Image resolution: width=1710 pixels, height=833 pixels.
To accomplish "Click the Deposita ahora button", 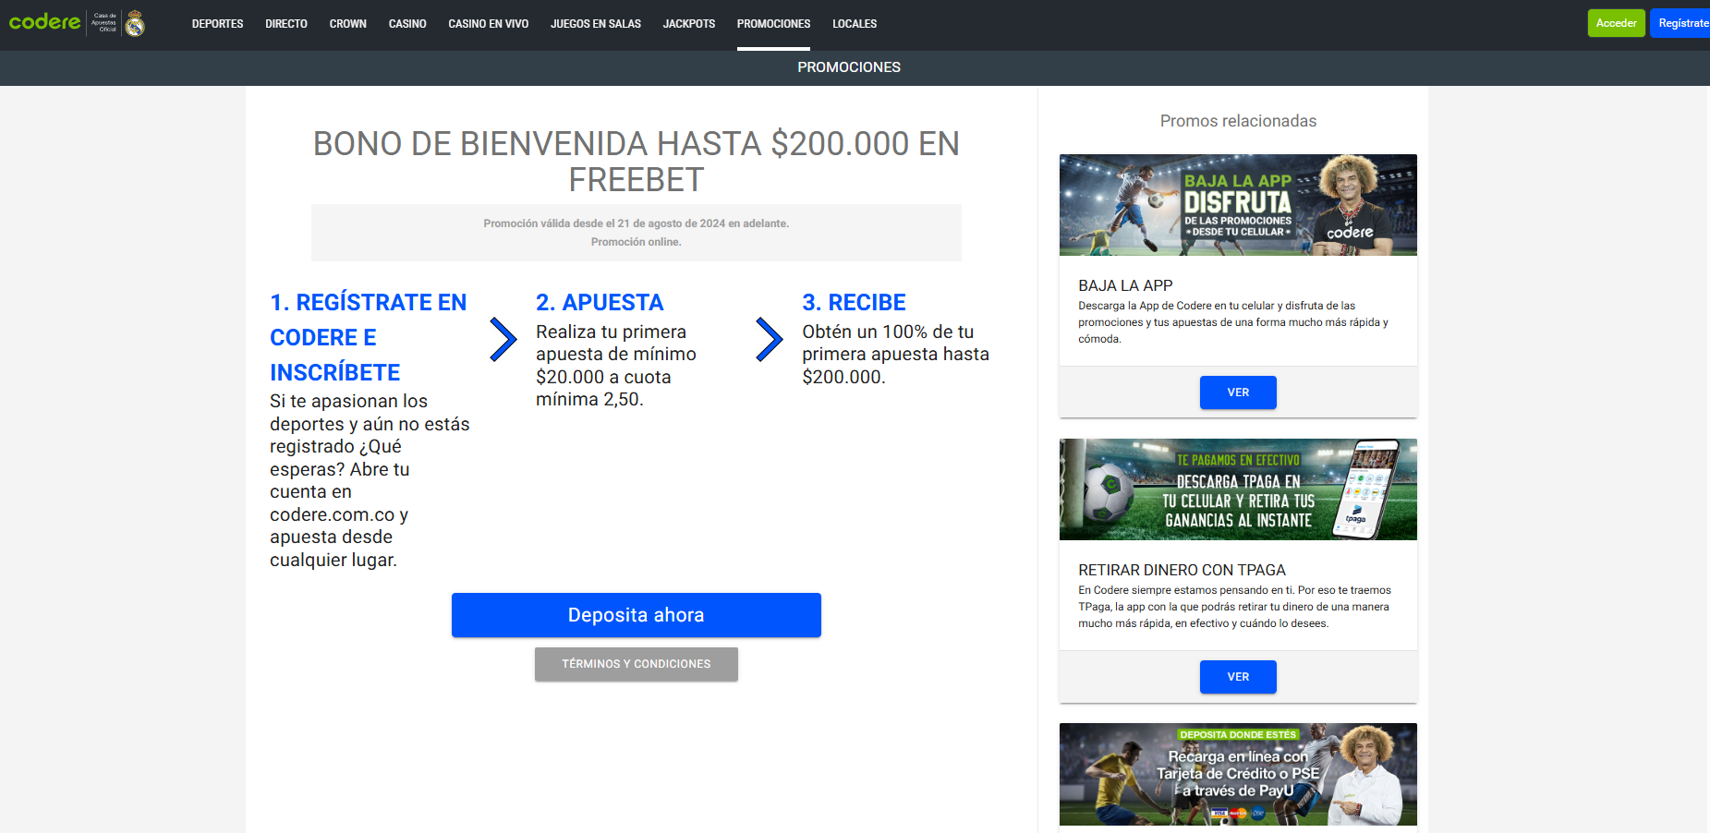I will pos(637,615).
